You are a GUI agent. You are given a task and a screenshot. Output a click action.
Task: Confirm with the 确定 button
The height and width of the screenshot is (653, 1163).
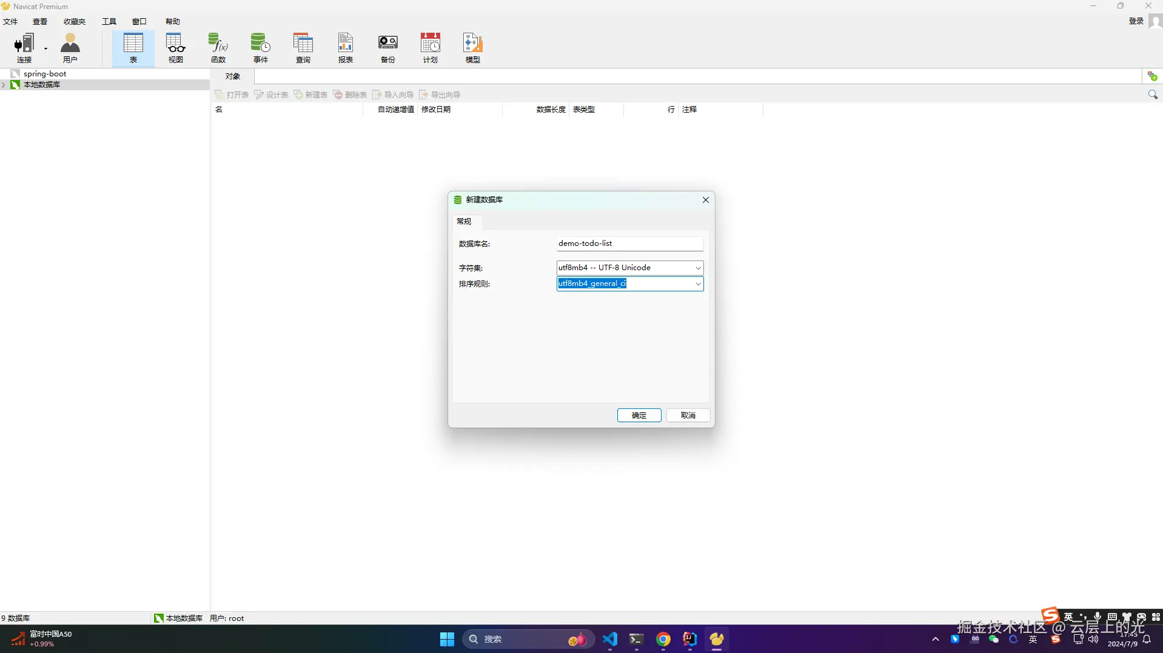[x=639, y=416]
